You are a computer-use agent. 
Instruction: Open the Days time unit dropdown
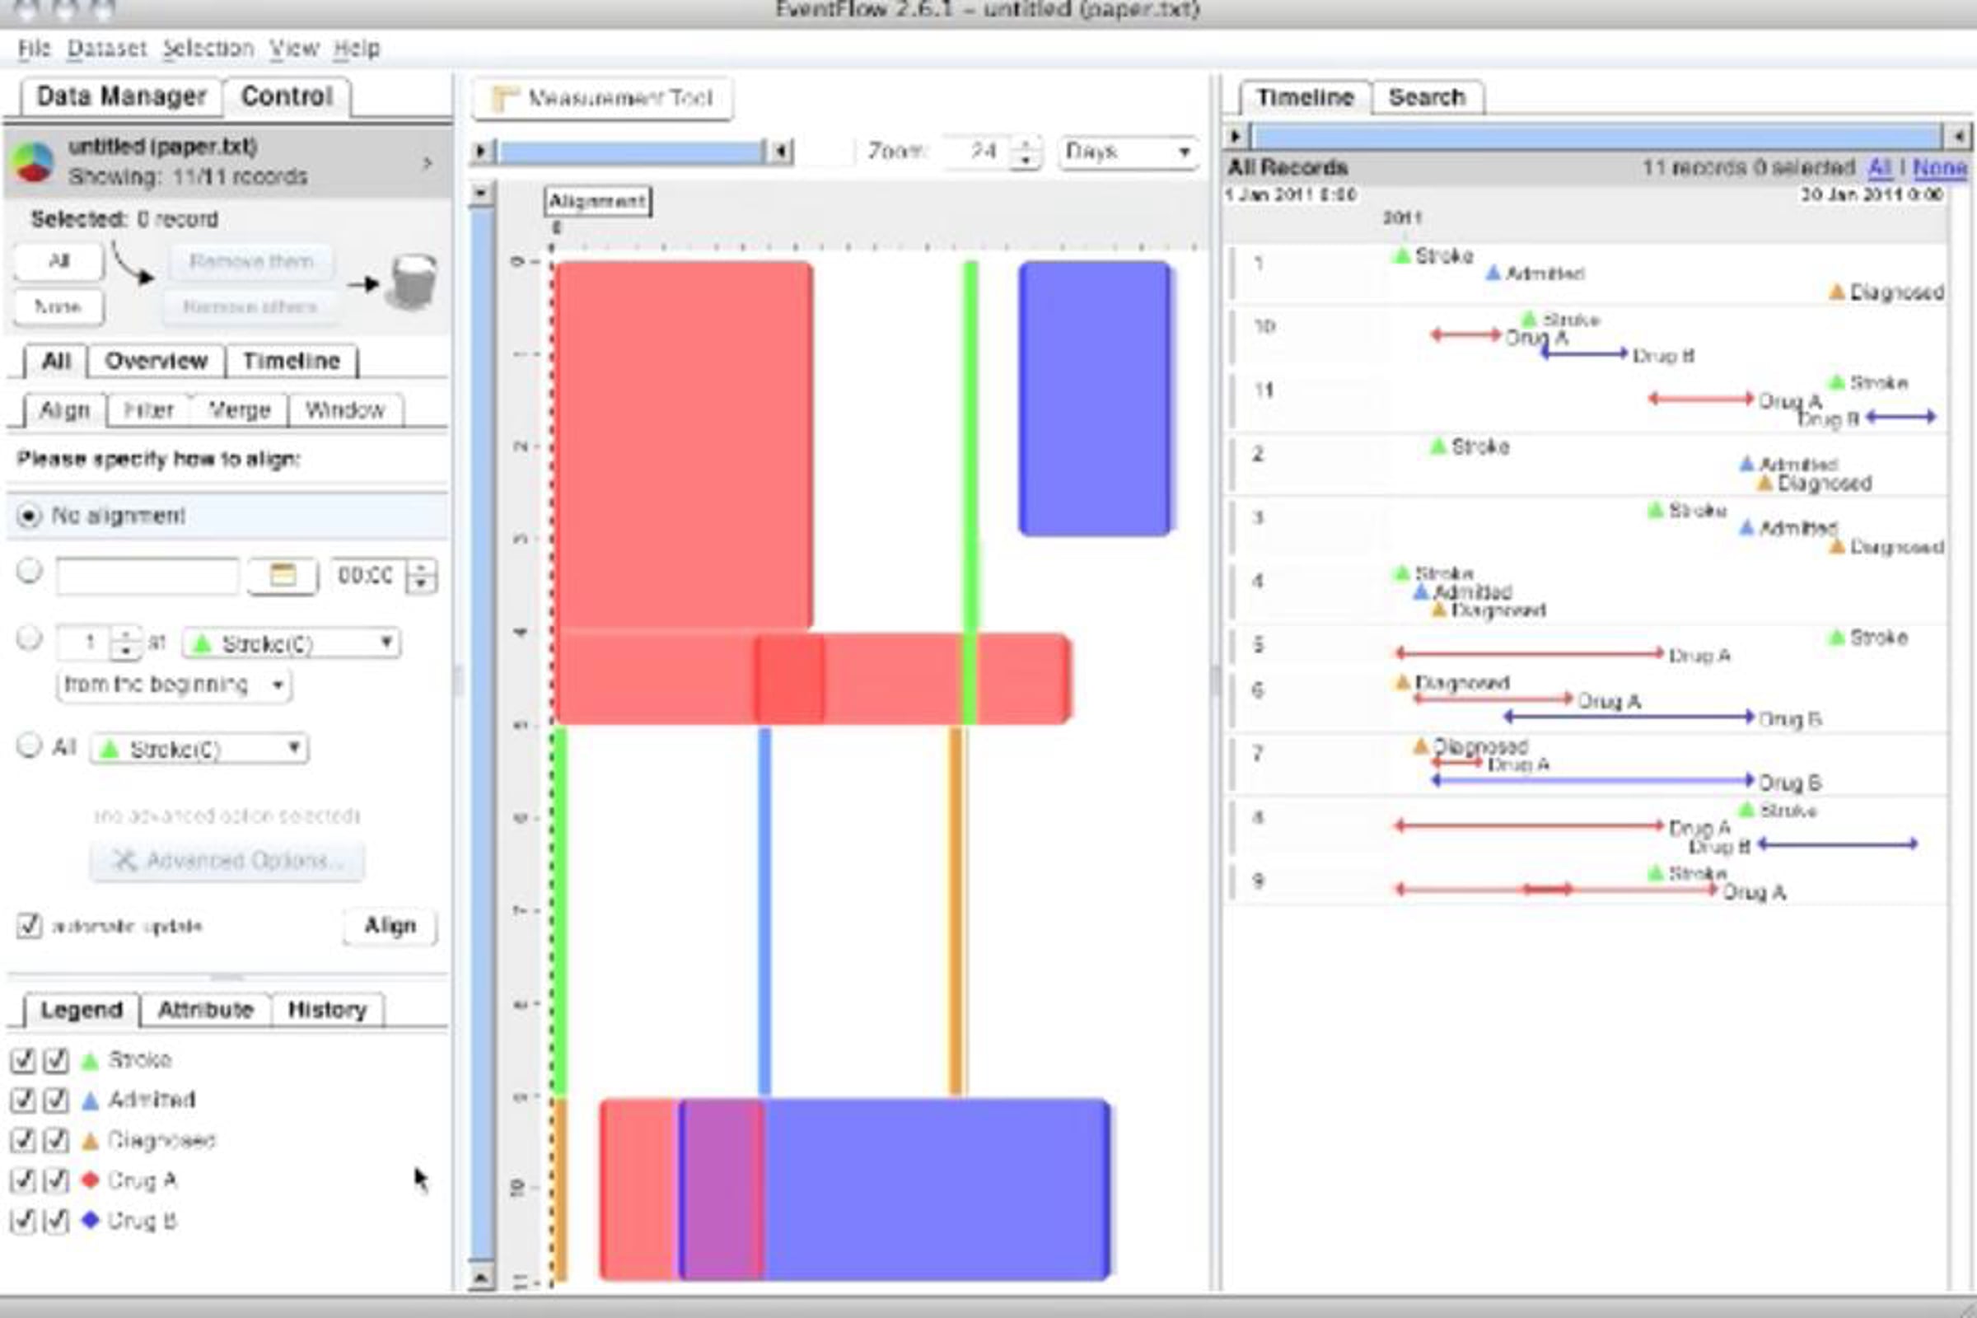point(1128,152)
